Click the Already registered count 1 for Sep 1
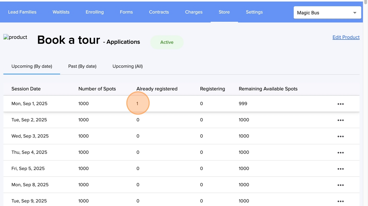This screenshot has height=206, width=368. [137, 104]
